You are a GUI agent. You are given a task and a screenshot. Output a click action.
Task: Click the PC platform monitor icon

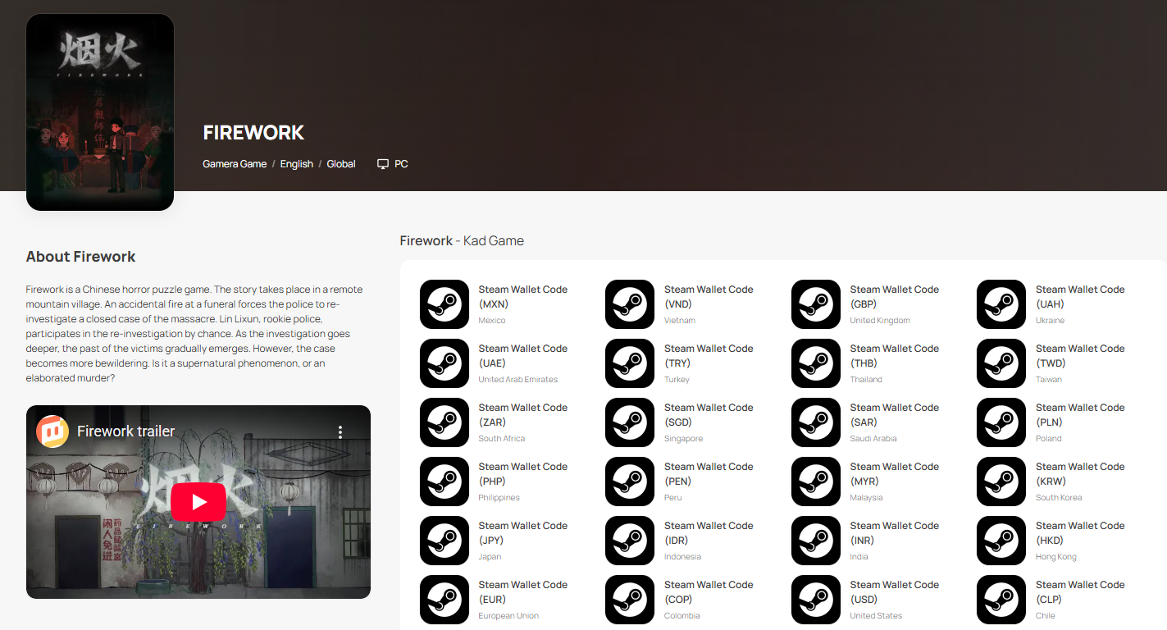pyautogui.click(x=383, y=164)
